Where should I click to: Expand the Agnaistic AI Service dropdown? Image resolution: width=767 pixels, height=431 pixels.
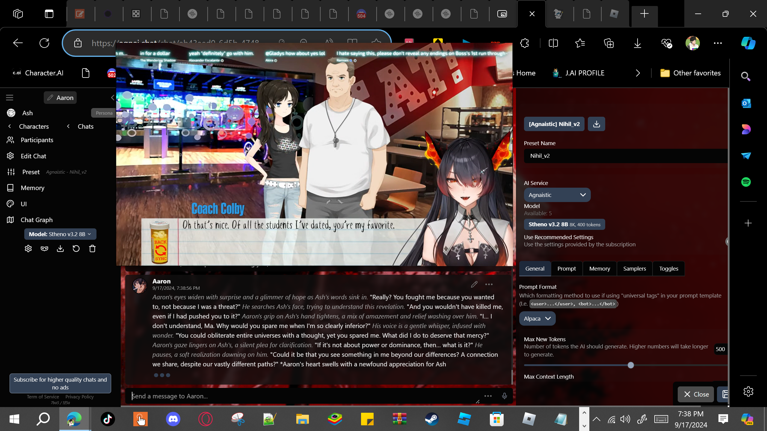[557, 195]
